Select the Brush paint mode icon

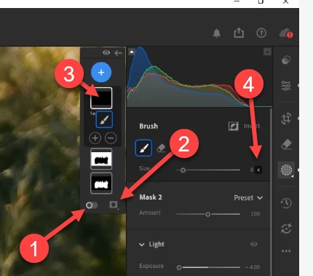tap(143, 148)
